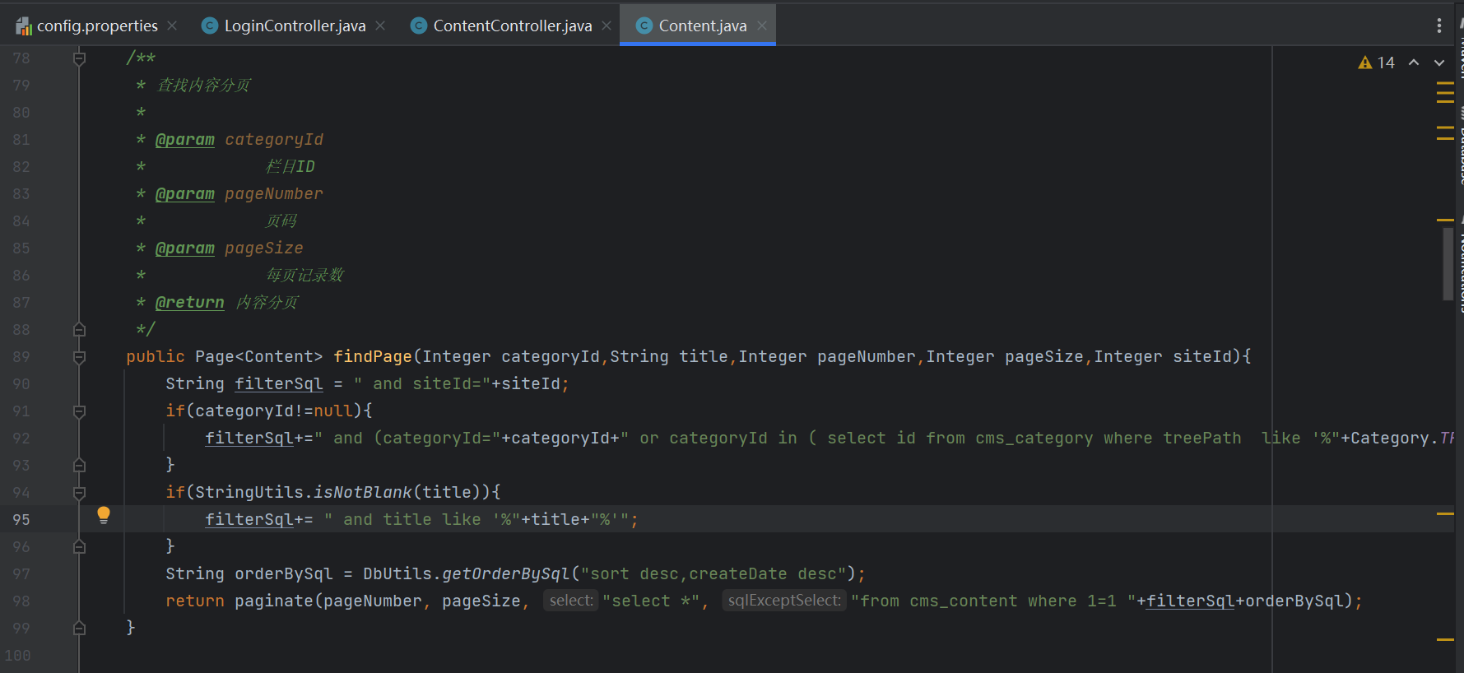Switch to the config.properties tab
The height and width of the screenshot is (673, 1464).
97,26
